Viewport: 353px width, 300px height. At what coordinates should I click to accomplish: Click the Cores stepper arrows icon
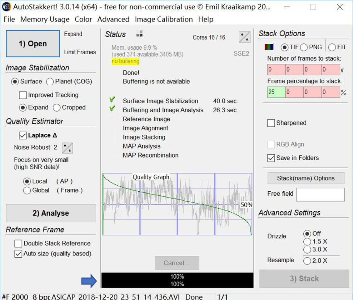pos(245,37)
